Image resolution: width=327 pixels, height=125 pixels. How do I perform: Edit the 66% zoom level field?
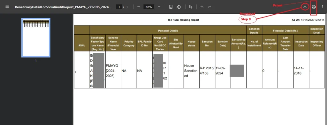coord(149,7)
